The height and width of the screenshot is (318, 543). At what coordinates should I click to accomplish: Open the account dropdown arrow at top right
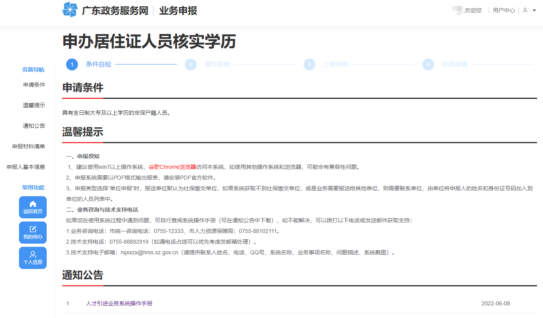pyautogui.click(x=535, y=11)
